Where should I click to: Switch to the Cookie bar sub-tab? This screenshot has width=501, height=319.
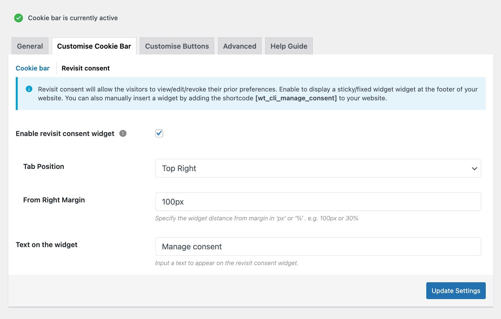[33, 68]
